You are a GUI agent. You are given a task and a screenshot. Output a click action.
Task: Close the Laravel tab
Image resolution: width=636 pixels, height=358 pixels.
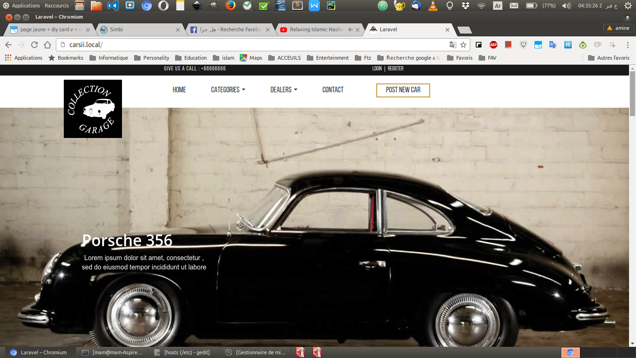coord(447,29)
